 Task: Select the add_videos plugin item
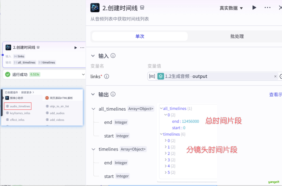(x=57, y=120)
